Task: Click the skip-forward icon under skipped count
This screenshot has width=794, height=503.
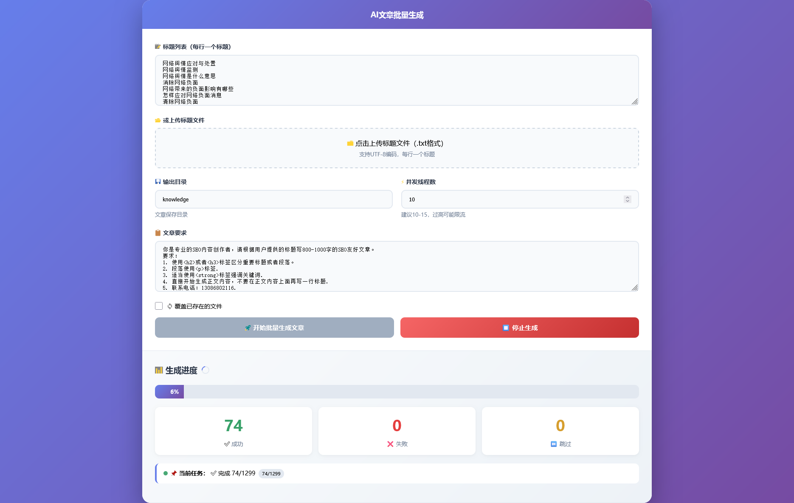Action: 554,444
